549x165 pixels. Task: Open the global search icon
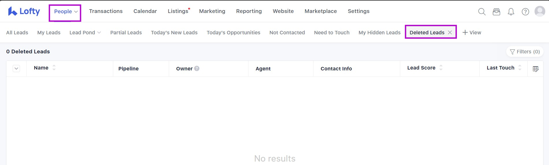482,12
